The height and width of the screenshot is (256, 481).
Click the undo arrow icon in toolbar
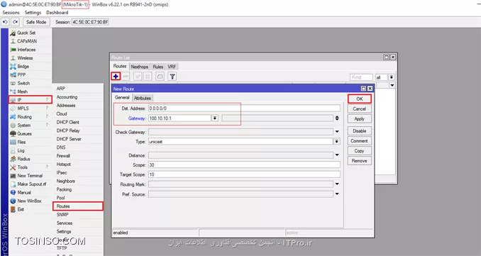[5, 22]
